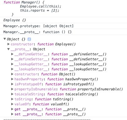Expand the valueOf property arrow
Image resolution: width=127 pixels, height=120 pixels.
[12, 104]
